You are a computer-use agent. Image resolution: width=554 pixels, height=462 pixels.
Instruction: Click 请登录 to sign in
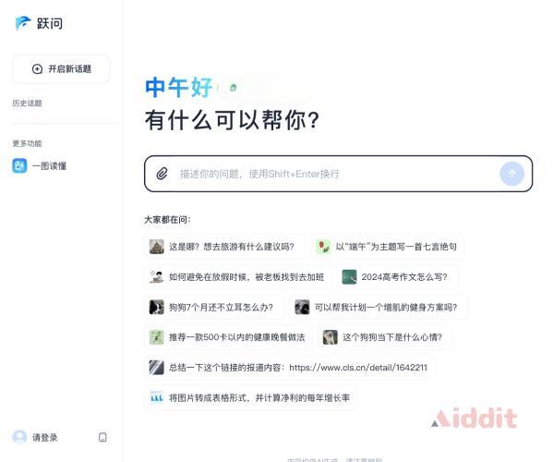pos(45,438)
